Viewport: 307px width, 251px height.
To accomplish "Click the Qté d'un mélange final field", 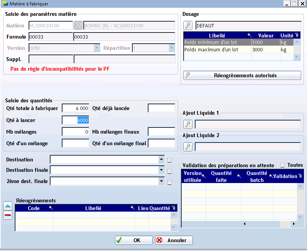I will point(162,143).
